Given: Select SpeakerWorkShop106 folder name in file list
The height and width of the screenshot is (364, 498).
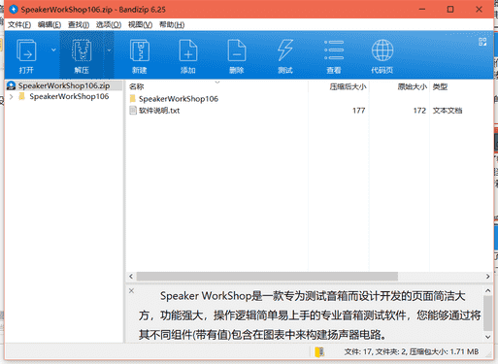Looking at the screenshot, I should point(179,99).
